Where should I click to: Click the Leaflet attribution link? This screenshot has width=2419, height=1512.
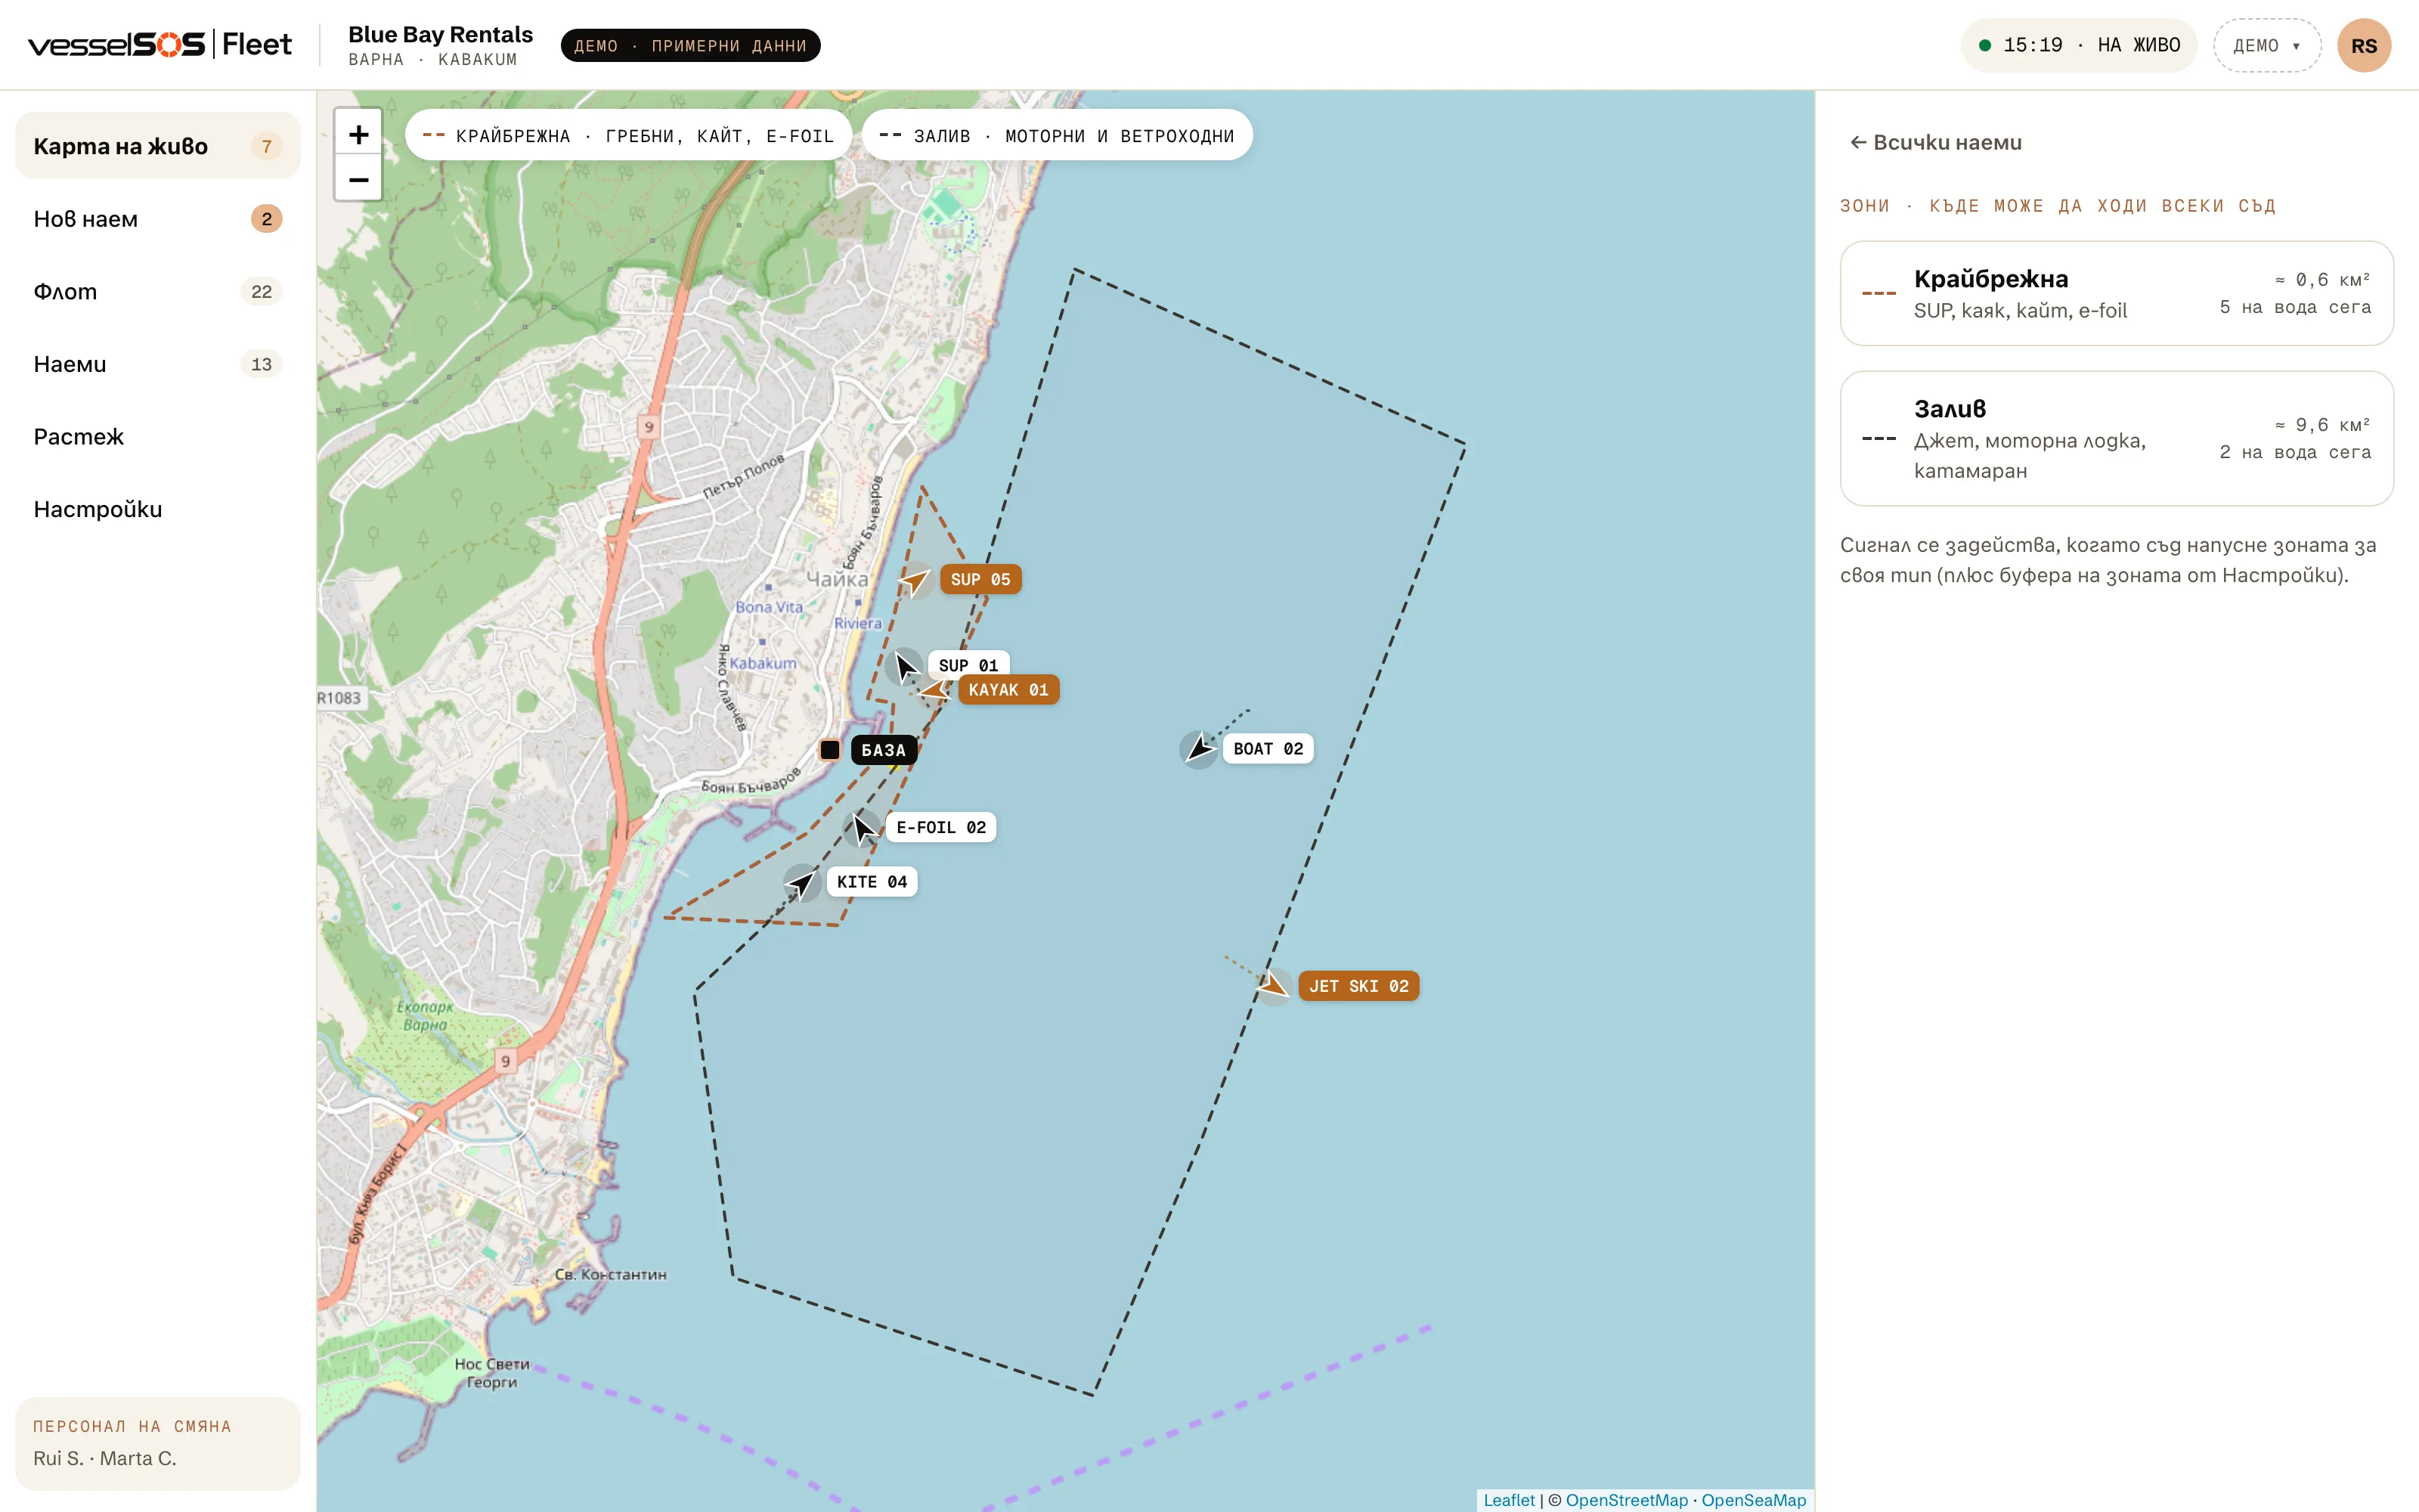[1508, 1500]
